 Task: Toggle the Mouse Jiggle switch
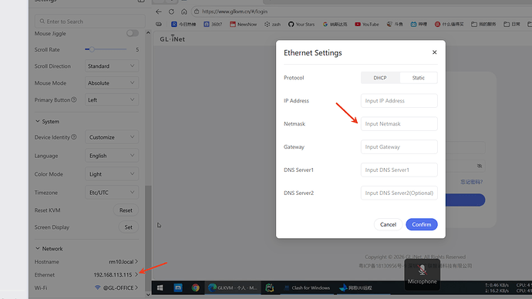(133, 33)
